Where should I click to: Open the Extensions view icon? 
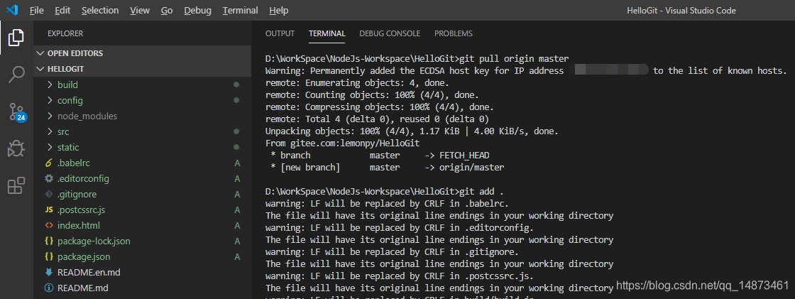pyautogui.click(x=16, y=186)
